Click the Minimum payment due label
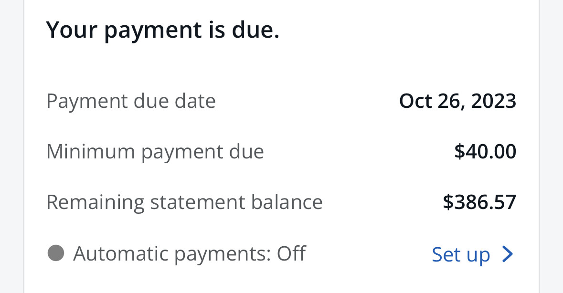This screenshot has height=293, width=563. coord(155,152)
